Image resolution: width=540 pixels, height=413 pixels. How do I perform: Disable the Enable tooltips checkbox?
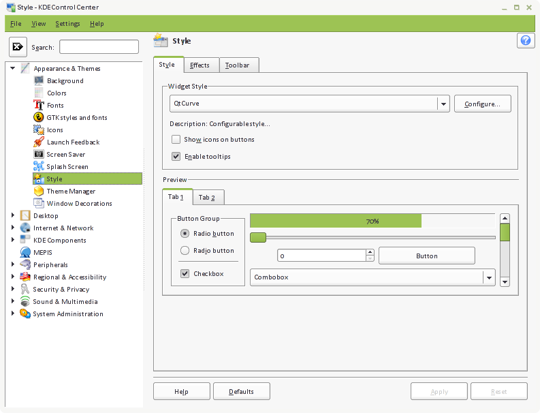click(176, 156)
